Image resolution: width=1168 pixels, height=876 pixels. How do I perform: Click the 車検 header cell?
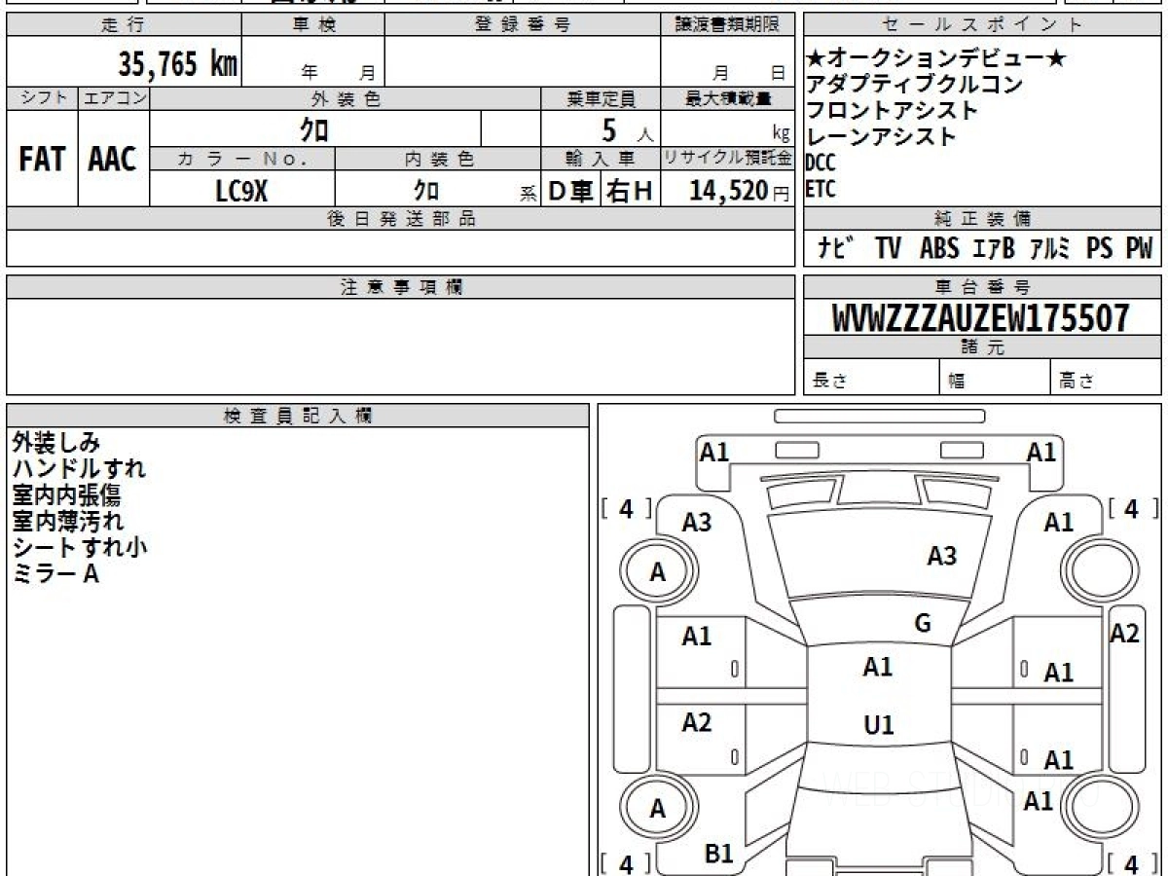(x=313, y=25)
